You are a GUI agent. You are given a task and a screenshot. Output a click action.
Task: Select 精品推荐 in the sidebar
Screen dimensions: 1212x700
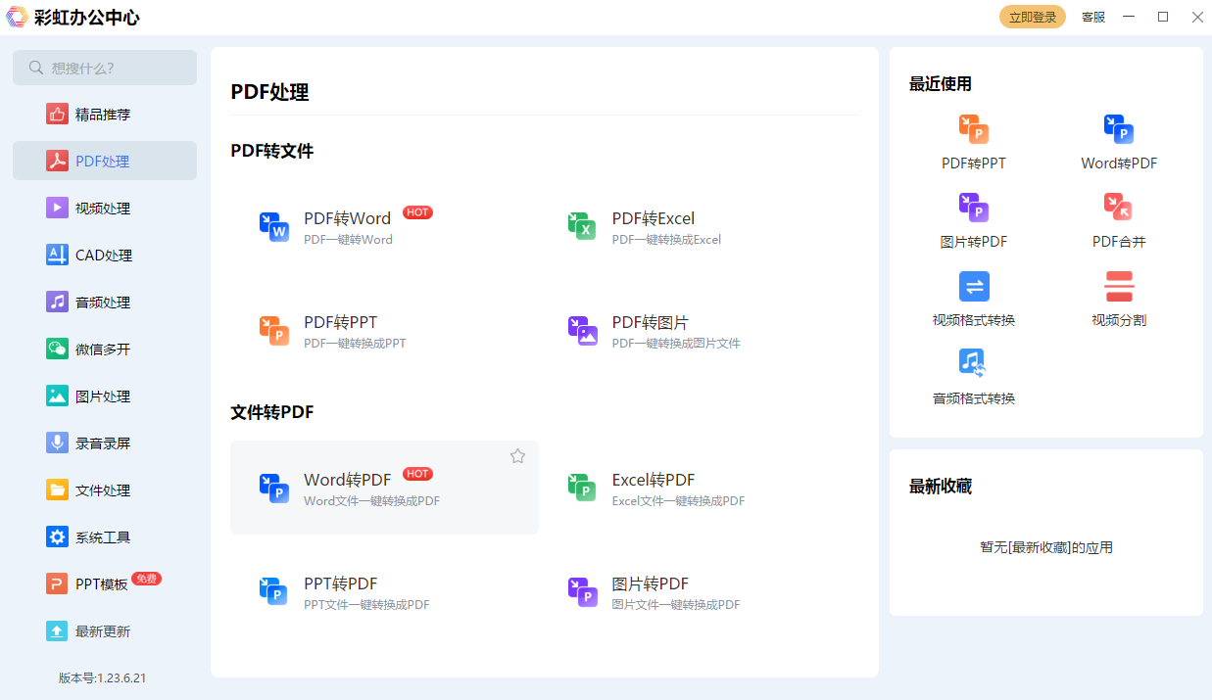point(105,114)
